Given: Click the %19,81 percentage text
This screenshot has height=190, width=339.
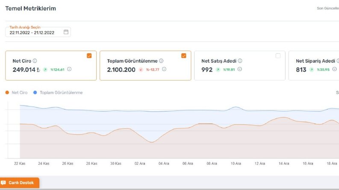Looking at the screenshot, I should click(x=229, y=69).
